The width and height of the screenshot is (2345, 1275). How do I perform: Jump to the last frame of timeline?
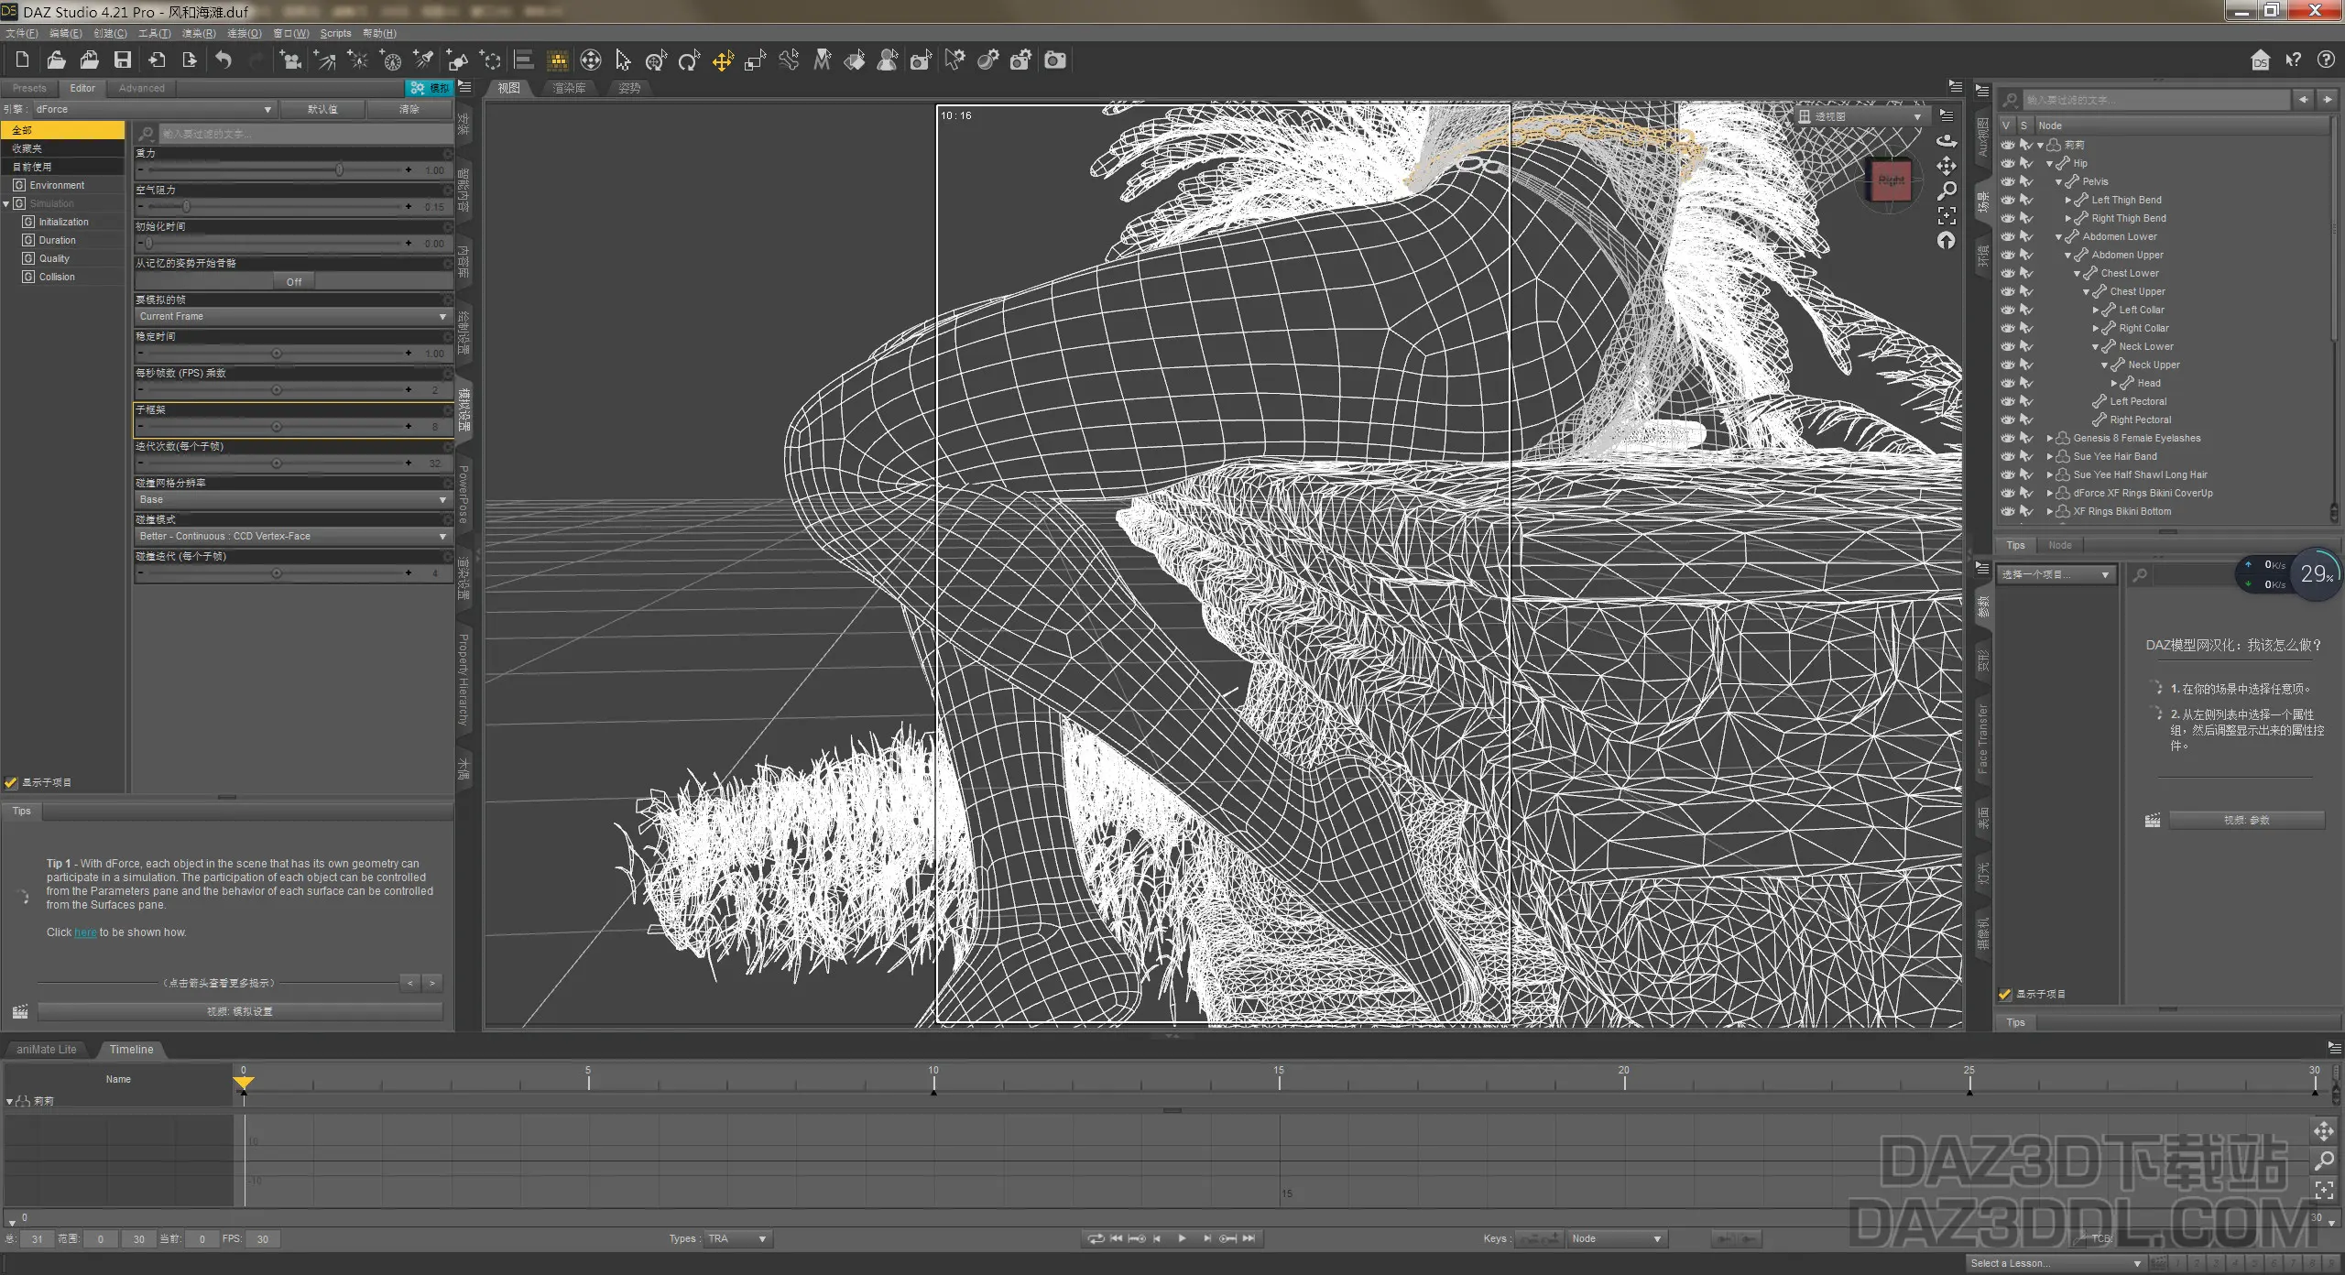click(1249, 1238)
